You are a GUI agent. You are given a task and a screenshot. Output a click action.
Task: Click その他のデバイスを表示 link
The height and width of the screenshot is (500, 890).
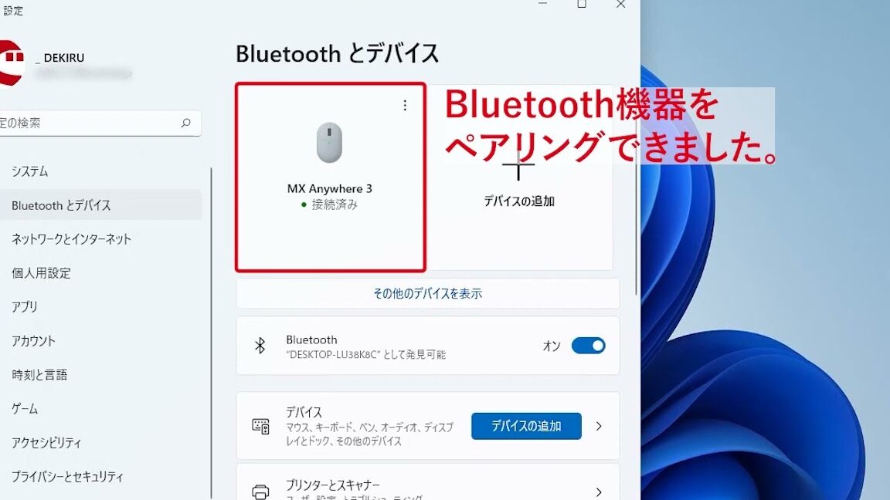click(x=427, y=293)
